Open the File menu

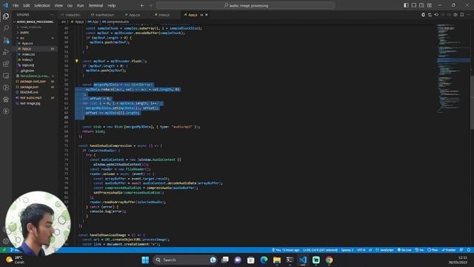click(16, 5)
